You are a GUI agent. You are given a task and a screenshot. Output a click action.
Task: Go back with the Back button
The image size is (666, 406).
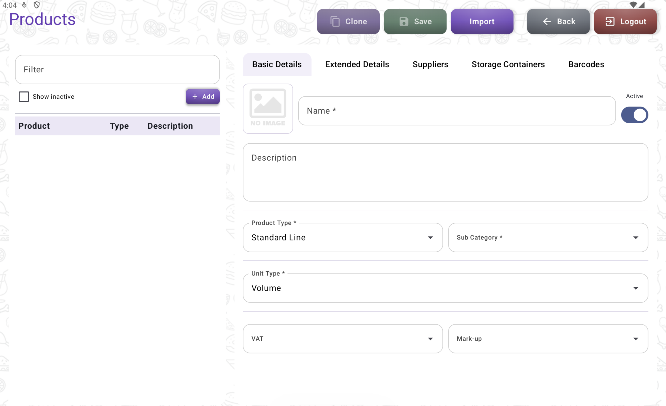tap(558, 21)
